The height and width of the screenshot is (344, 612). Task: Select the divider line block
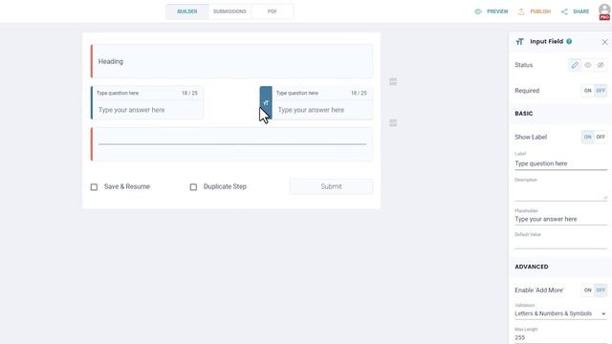click(x=231, y=144)
